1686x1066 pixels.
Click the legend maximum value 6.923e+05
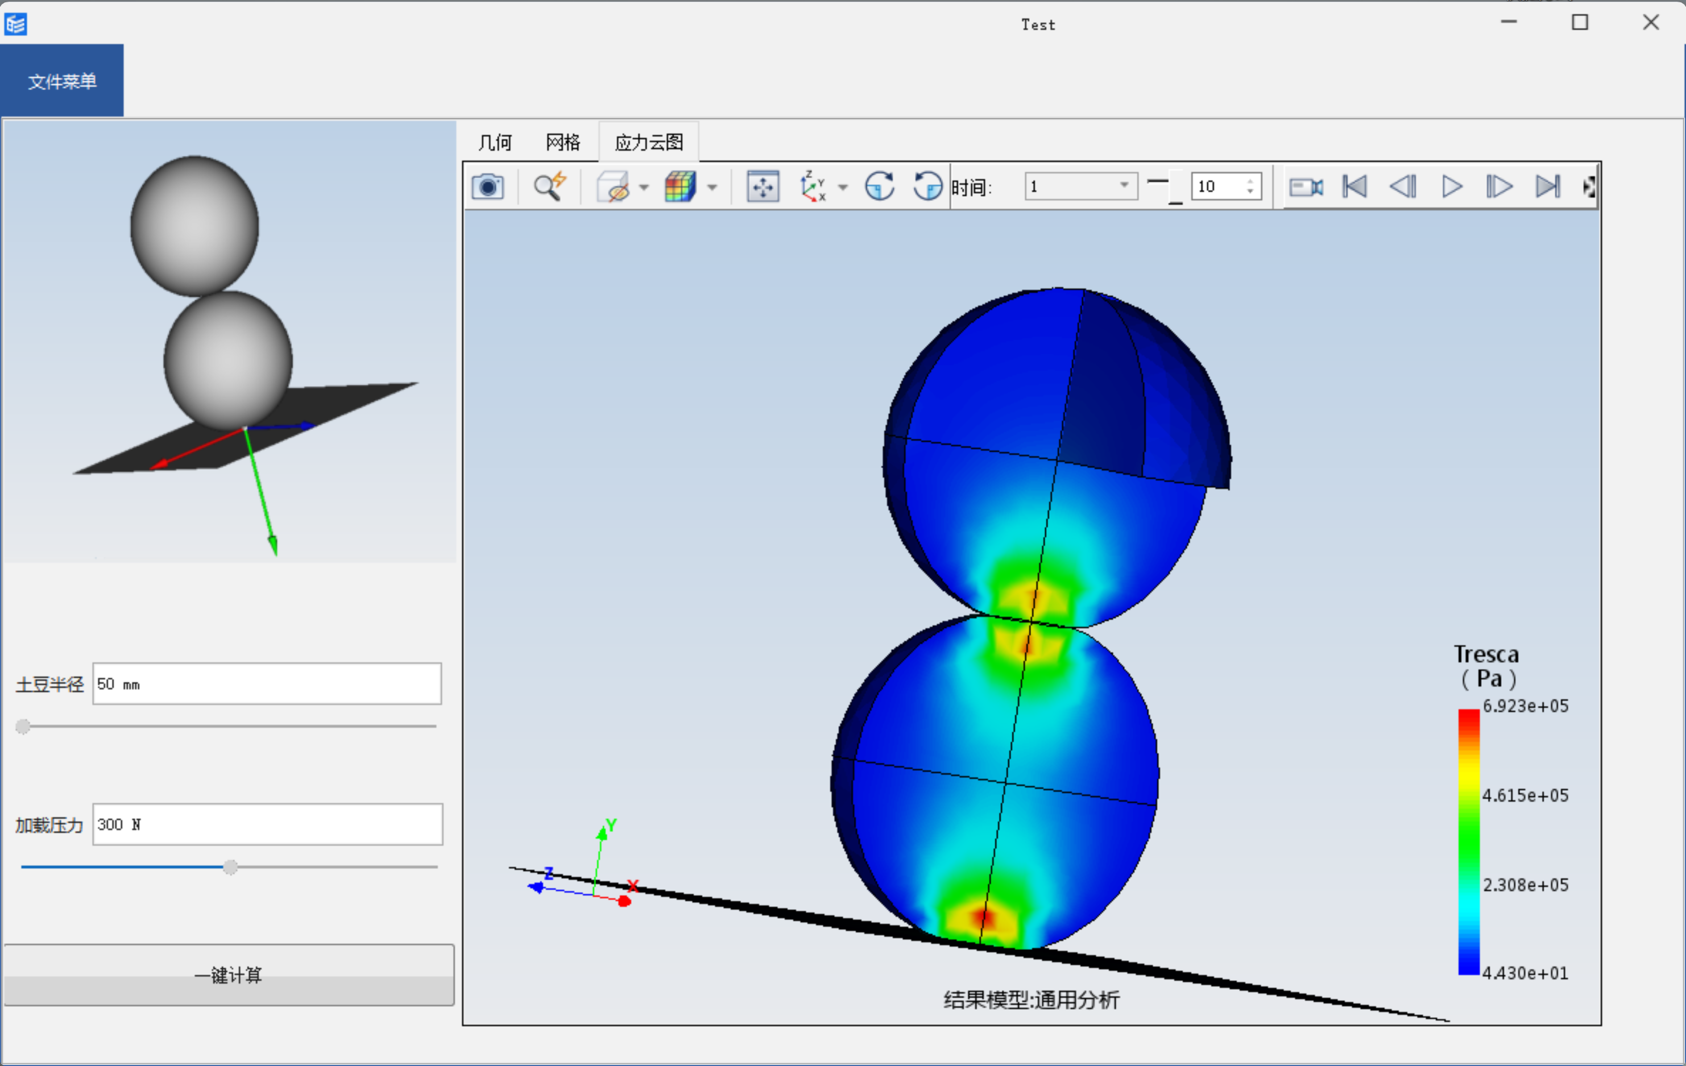coord(1526,706)
